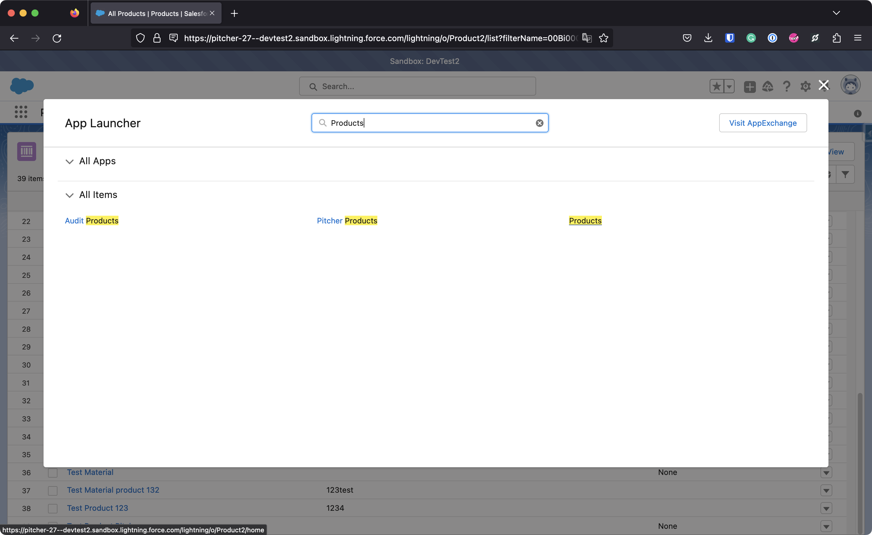Open the Pitcher Products item
This screenshot has width=872, height=535.
[347, 221]
